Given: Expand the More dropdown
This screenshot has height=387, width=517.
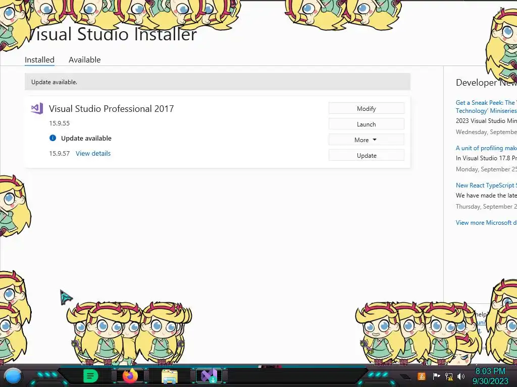Looking at the screenshot, I should (x=367, y=140).
